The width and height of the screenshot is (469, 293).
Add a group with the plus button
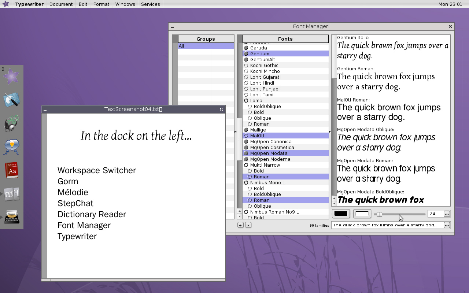[240, 225]
